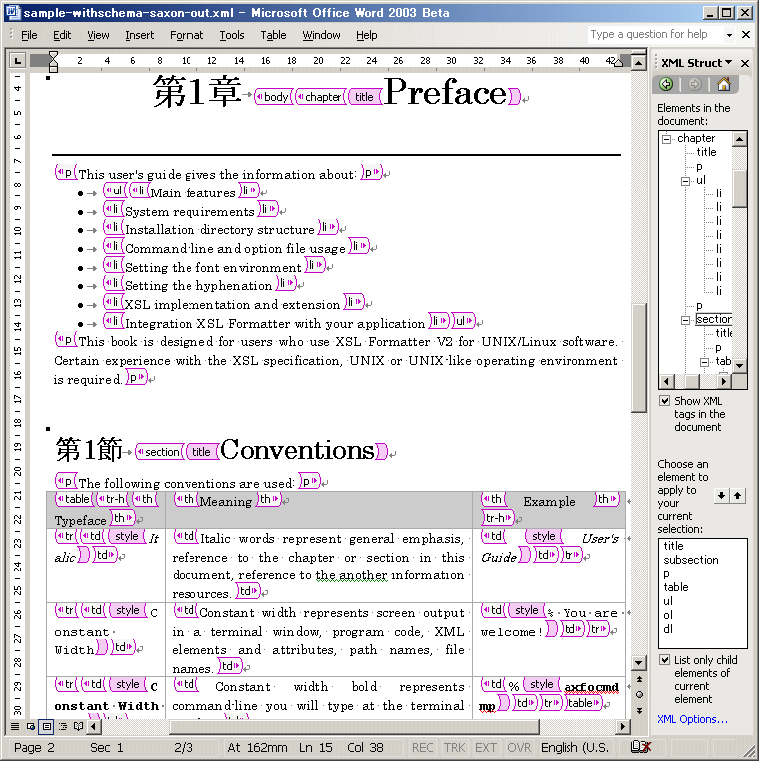Select title under chapter in element tree

(x=706, y=152)
